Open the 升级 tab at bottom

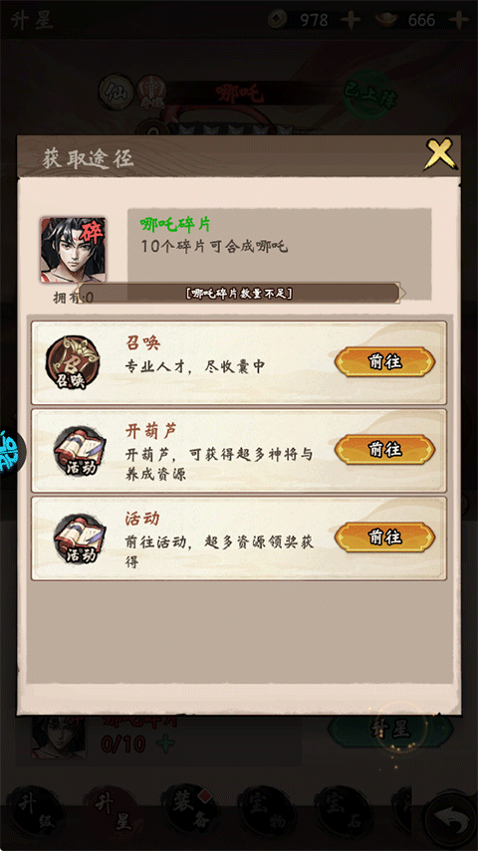pos(34,813)
